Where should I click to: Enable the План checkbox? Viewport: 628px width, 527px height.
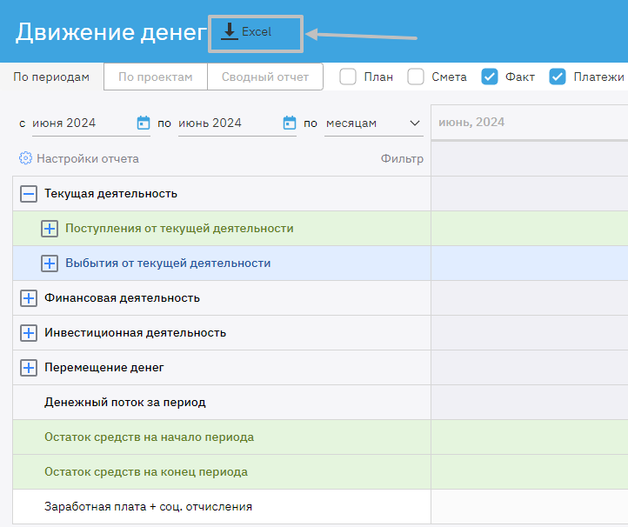348,77
